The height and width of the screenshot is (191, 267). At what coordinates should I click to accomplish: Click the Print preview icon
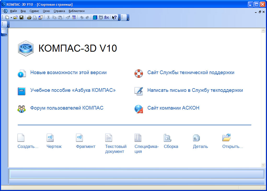point(35,17)
